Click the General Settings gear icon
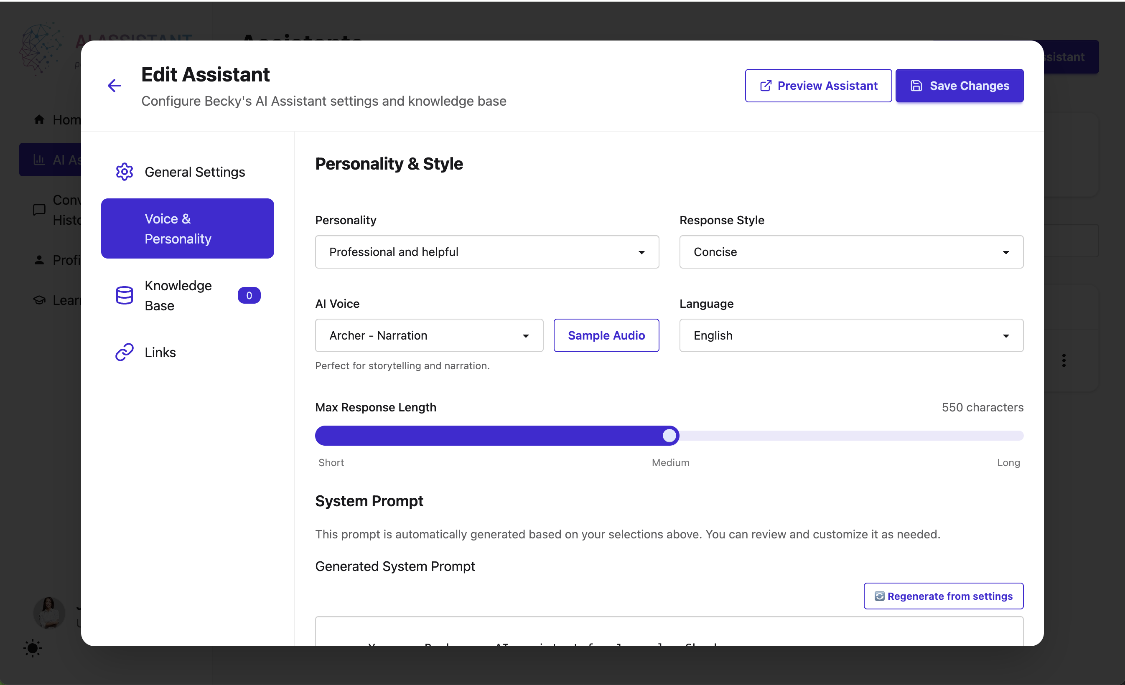Screen dimensions: 1125x685 tap(124, 172)
